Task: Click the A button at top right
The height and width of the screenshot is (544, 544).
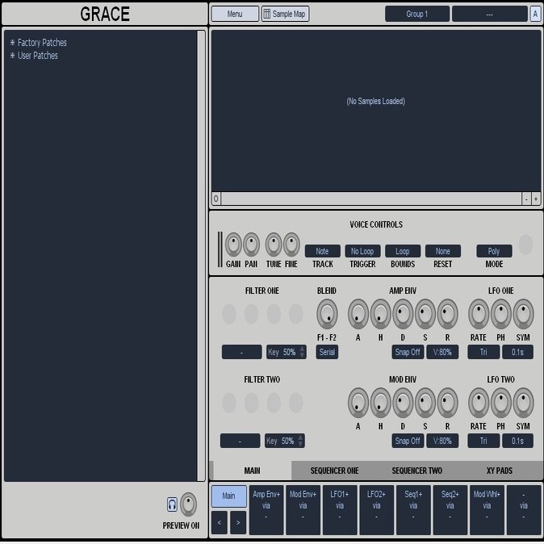Action: click(535, 14)
